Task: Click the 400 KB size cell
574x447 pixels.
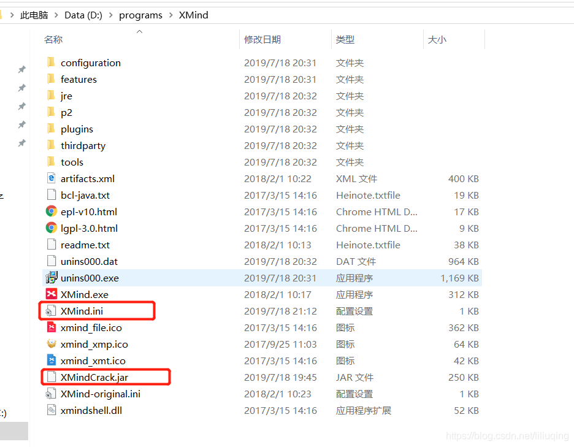Action: 464,178
